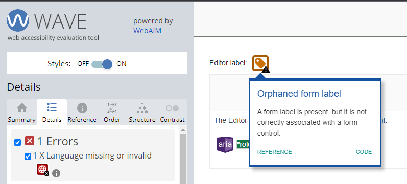Click the red Language missing globe icon
This screenshot has height=184, width=407.
coord(42,170)
